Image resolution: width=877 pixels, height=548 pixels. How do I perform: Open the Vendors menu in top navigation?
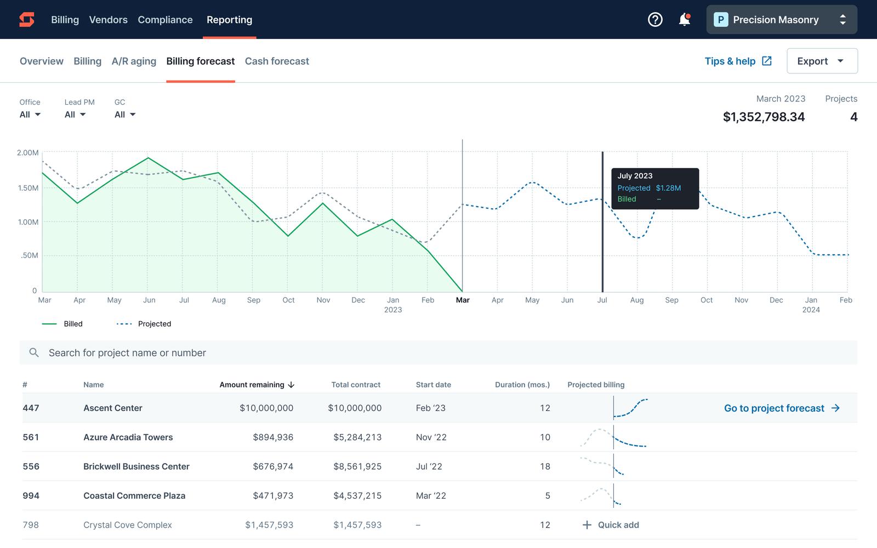108,20
